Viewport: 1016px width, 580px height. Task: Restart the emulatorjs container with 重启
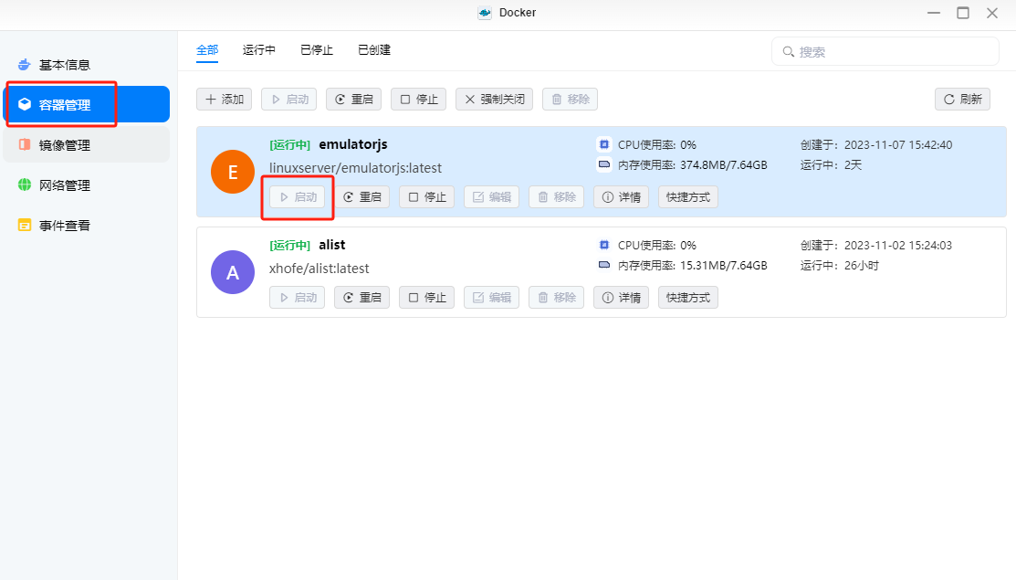point(362,197)
